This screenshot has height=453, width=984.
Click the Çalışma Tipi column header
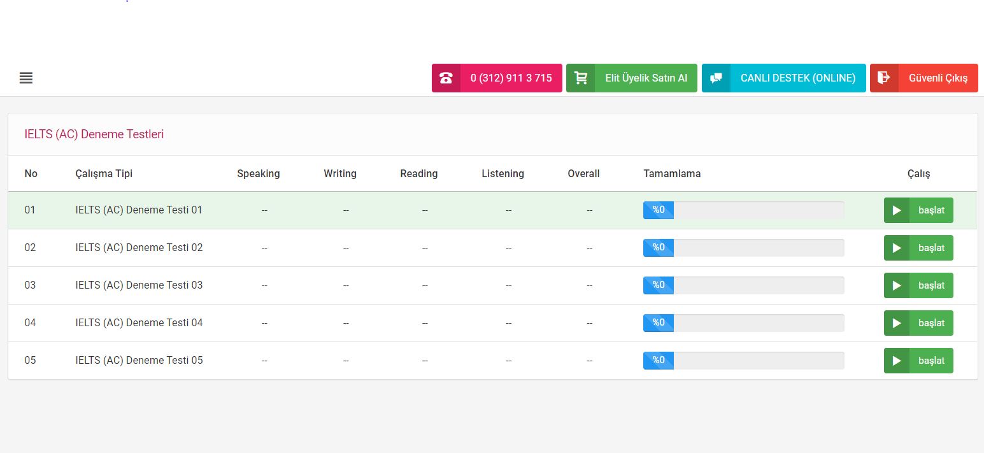[104, 174]
